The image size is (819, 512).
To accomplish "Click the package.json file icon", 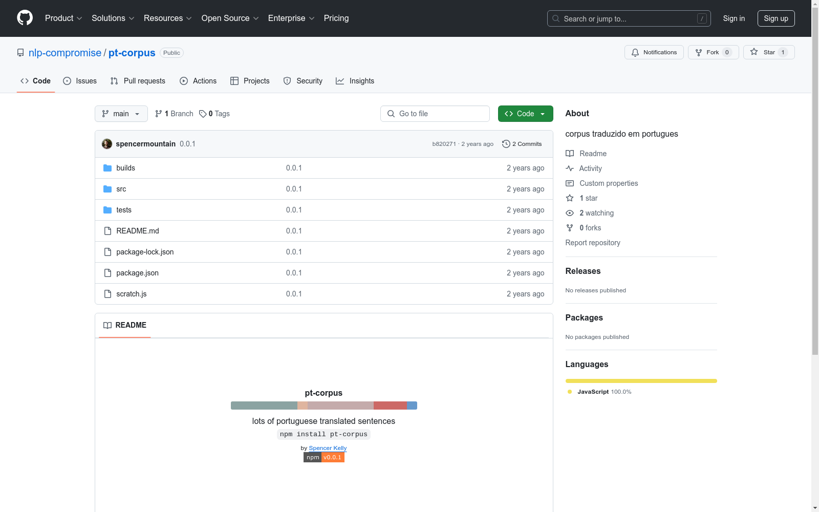I will pos(107,273).
